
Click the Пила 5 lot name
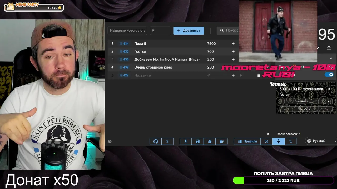click(140, 44)
